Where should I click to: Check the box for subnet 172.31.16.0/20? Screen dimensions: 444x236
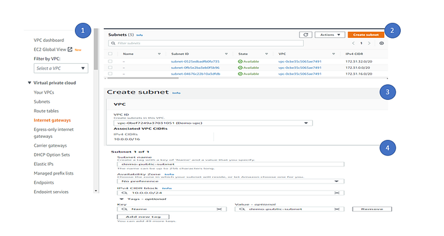[110, 73]
